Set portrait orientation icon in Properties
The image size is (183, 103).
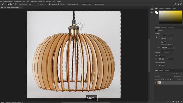[162, 42]
